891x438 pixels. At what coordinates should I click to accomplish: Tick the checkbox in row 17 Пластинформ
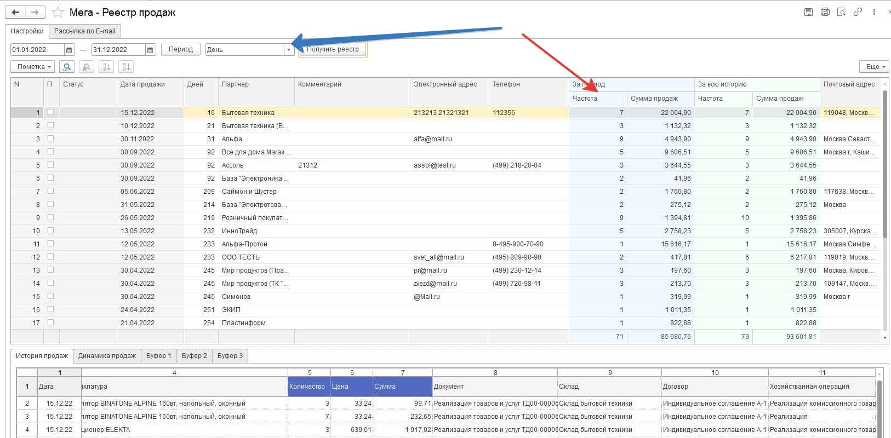click(x=51, y=322)
